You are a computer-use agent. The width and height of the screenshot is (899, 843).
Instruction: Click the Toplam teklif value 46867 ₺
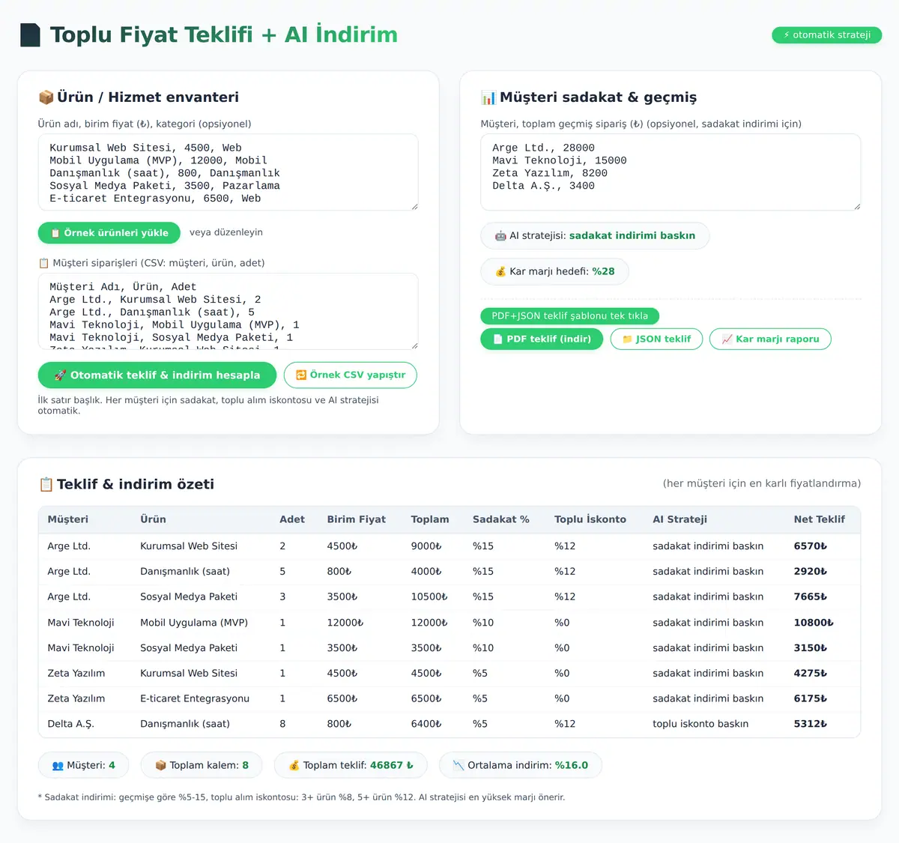coord(392,766)
